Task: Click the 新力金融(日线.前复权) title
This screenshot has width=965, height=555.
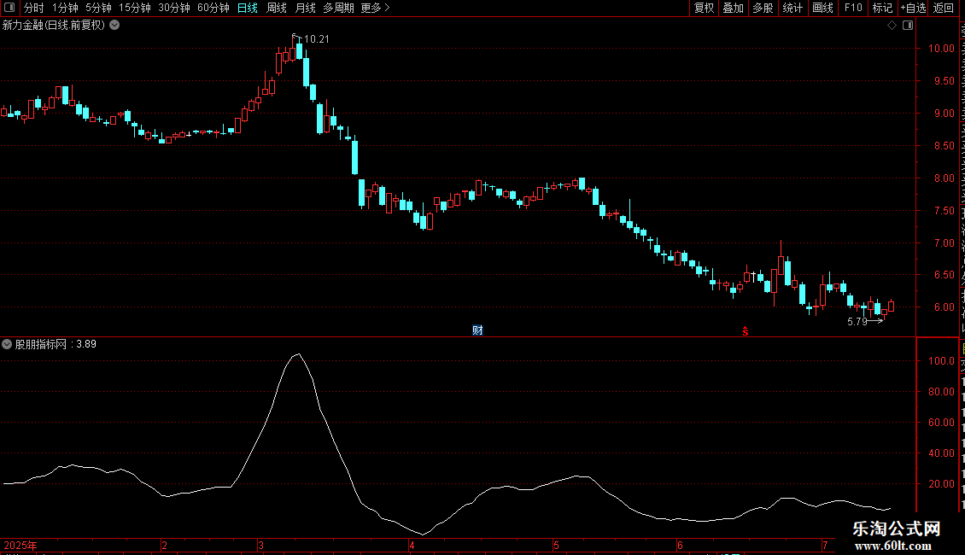Action: click(54, 26)
